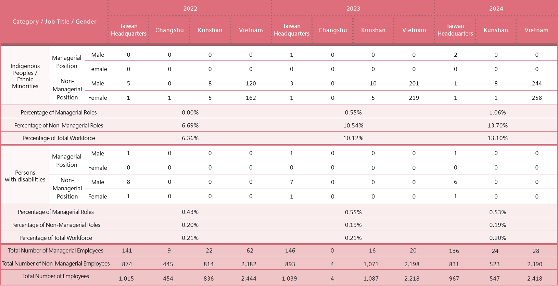Click the Persons with disabilities row label
This screenshot has height=286, width=558.
[x=25, y=176]
